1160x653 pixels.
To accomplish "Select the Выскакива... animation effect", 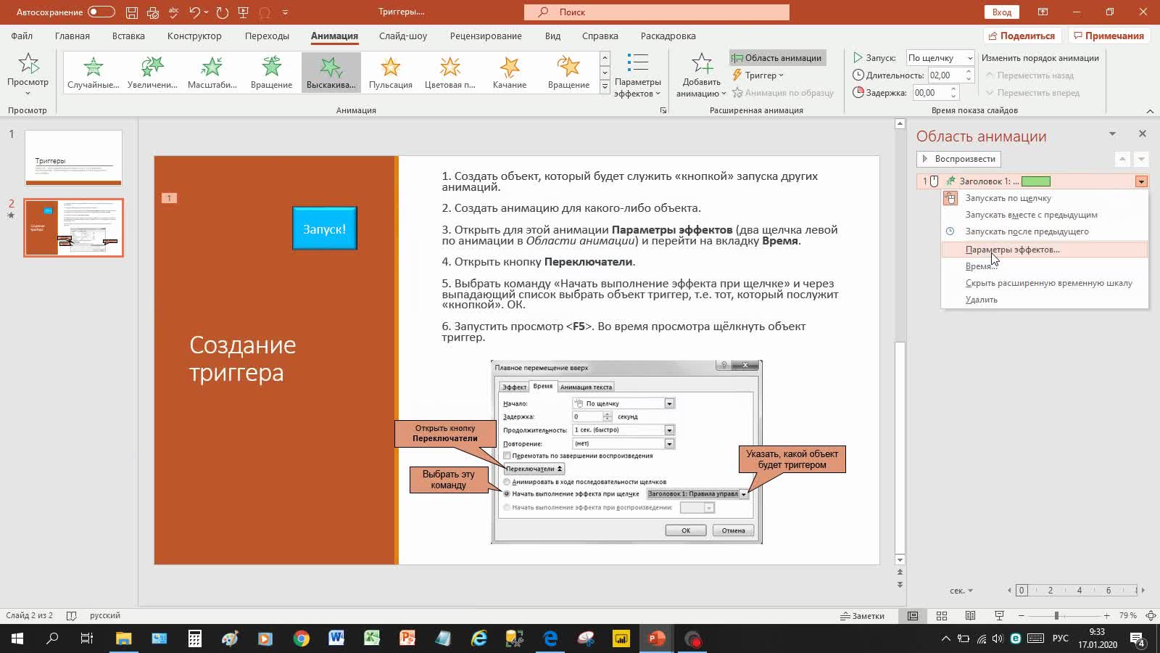I will point(331,72).
